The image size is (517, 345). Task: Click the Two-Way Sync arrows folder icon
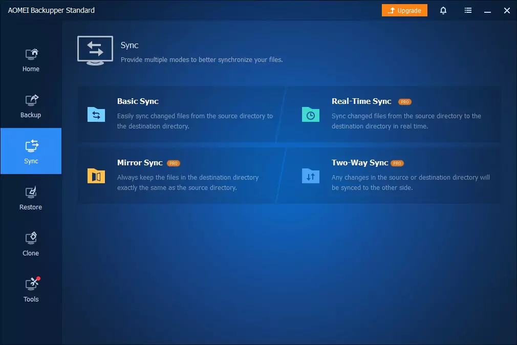tap(311, 176)
